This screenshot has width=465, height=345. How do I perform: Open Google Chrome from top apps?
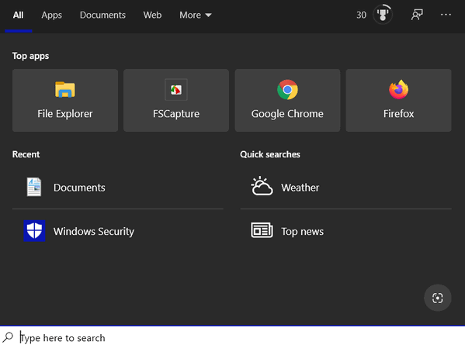pyautogui.click(x=287, y=100)
